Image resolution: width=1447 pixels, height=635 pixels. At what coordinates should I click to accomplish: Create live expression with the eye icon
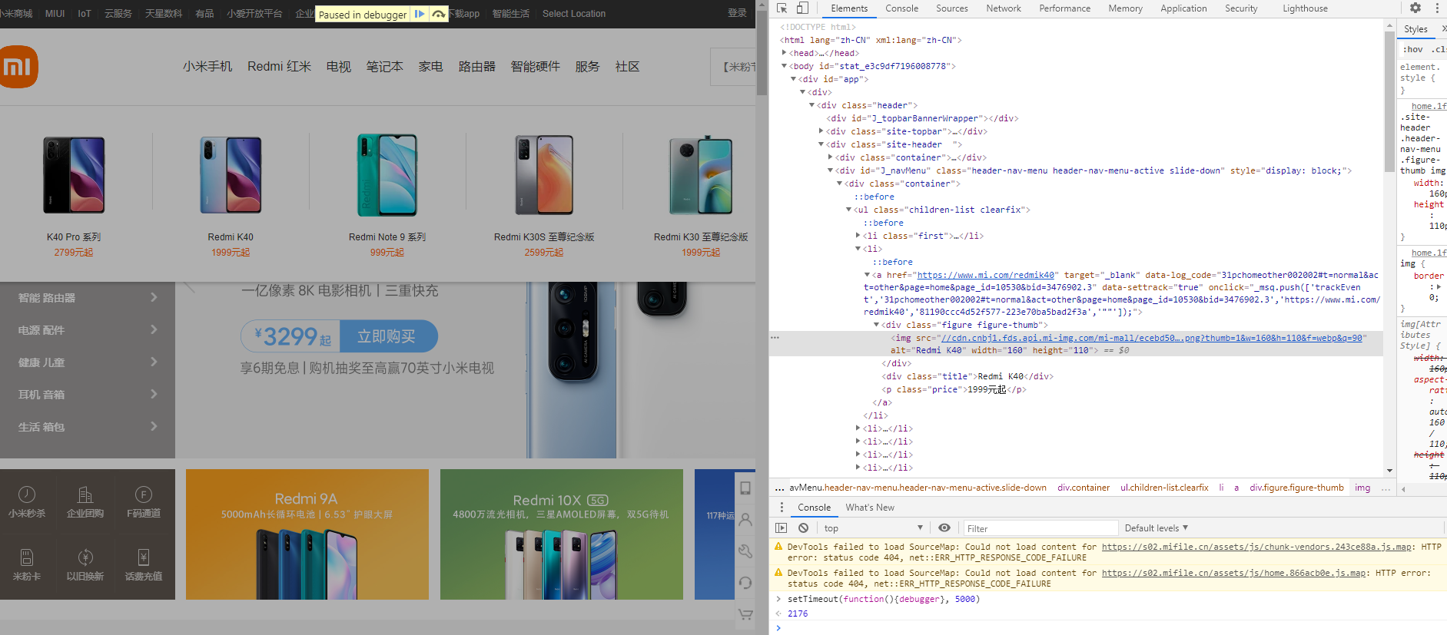coord(944,528)
